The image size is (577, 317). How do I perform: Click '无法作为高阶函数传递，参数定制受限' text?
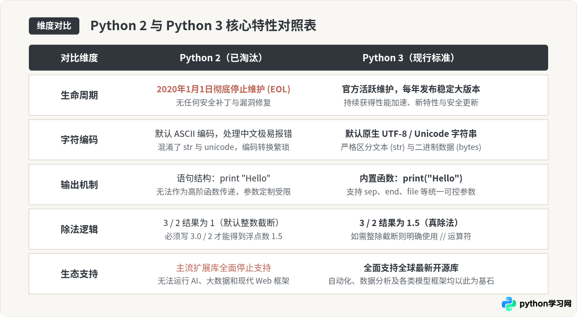(x=223, y=192)
